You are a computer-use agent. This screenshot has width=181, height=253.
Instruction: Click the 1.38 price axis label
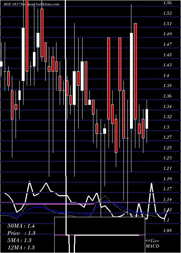(167, 86)
